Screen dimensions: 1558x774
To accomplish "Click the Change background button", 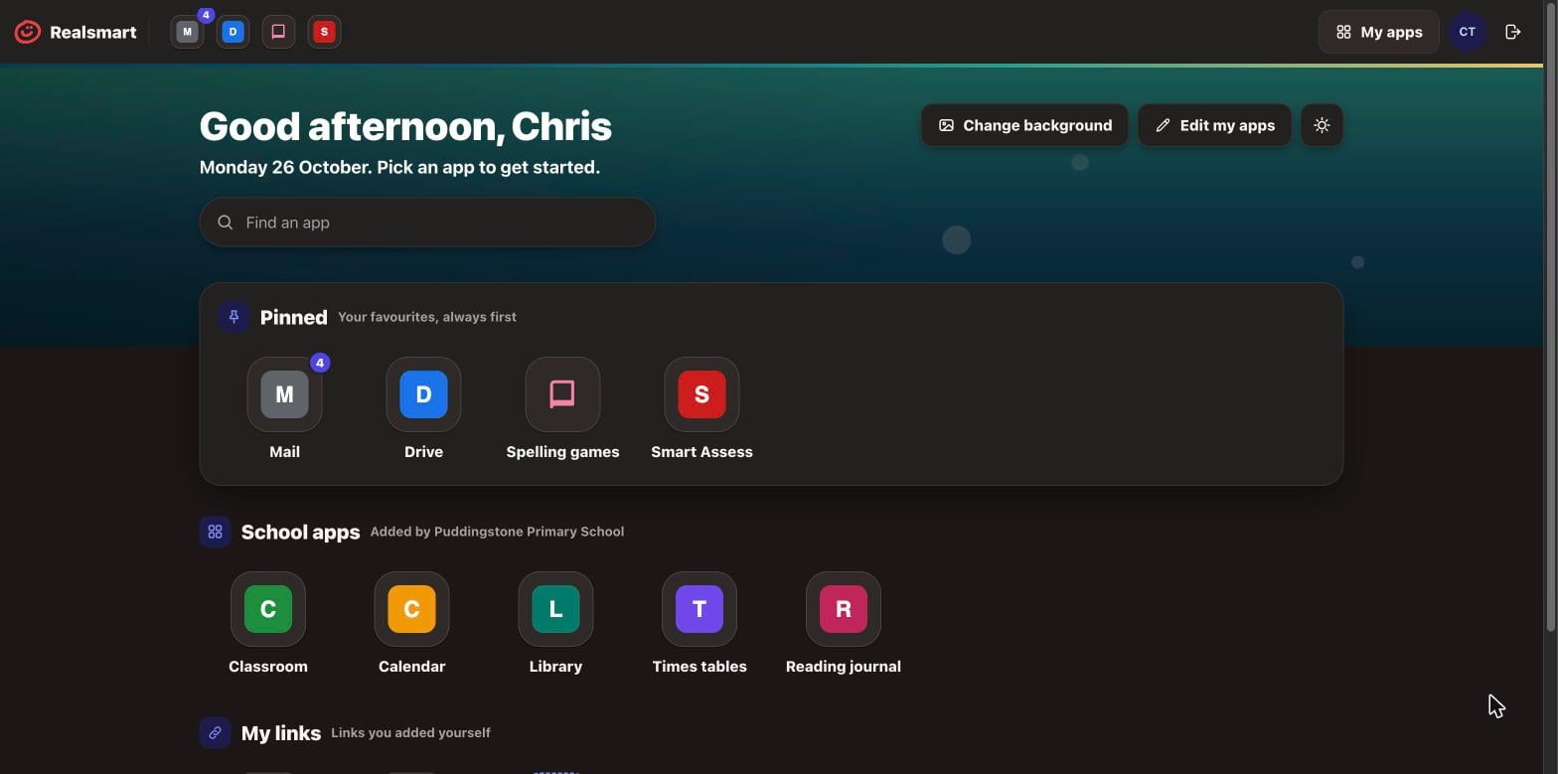I will (x=1024, y=125).
